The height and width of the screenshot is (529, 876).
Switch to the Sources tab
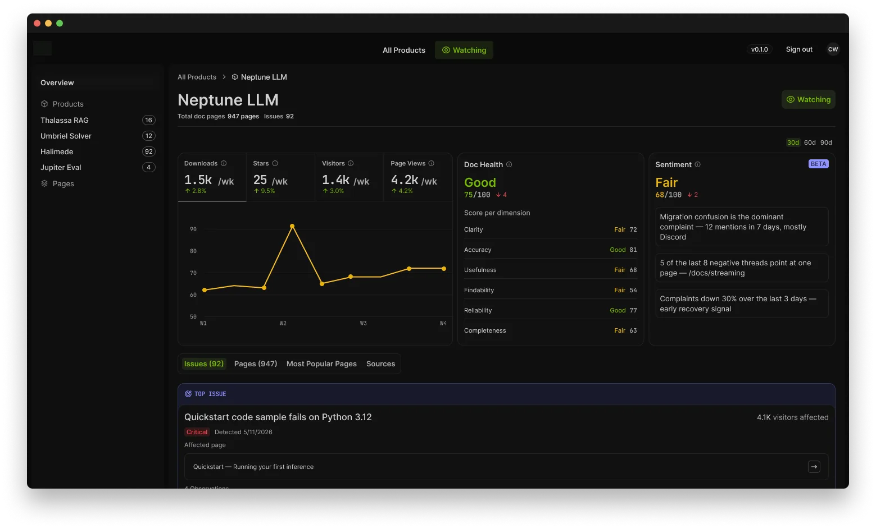(x=381, y=364)
